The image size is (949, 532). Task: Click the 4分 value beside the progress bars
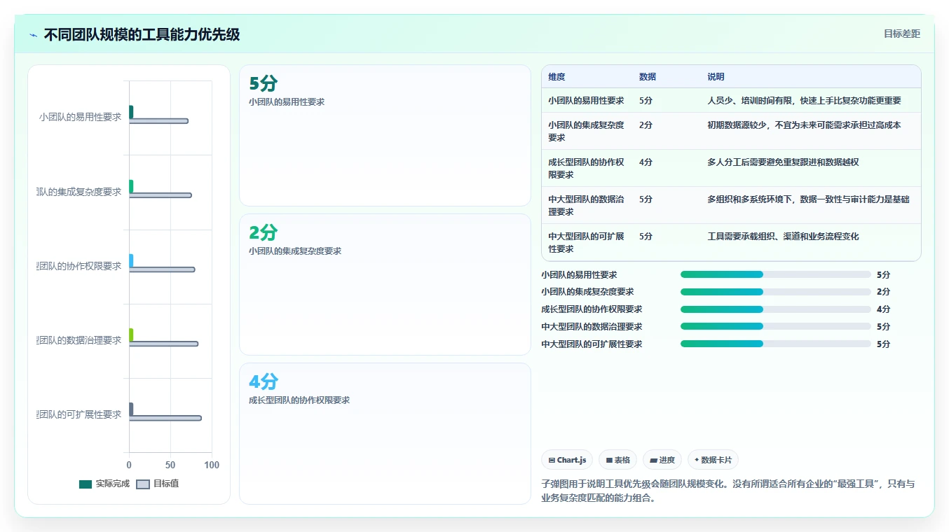pyautogui.click(x=883, y=309)
